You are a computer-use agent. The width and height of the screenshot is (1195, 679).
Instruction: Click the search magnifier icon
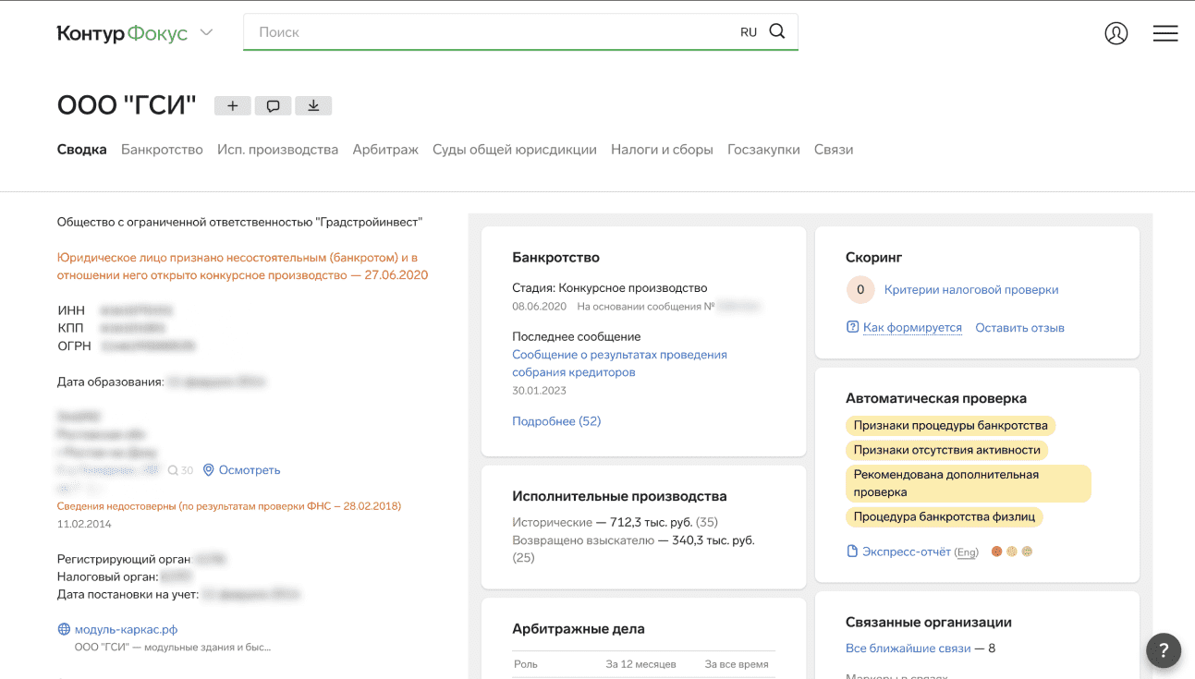click(777, 31)
